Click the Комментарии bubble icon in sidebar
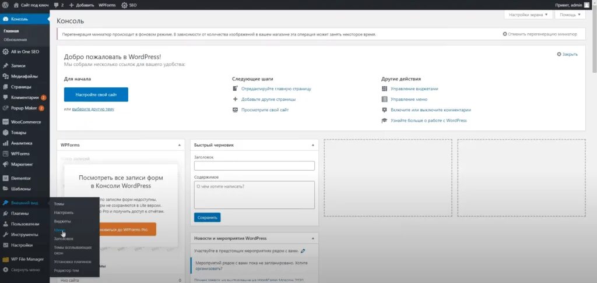This screenshot has height=283, width=597. (x=6, y=97)
